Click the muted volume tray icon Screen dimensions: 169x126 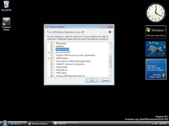[x=156, y=123]
